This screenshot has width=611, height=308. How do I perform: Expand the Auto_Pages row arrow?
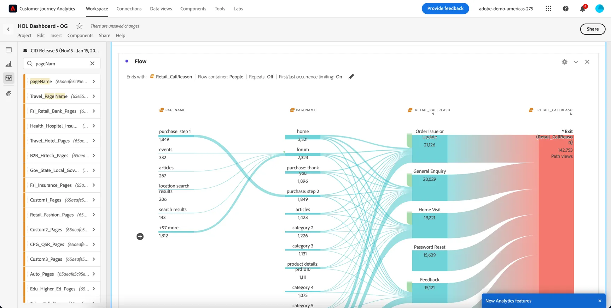click(94, 274)
